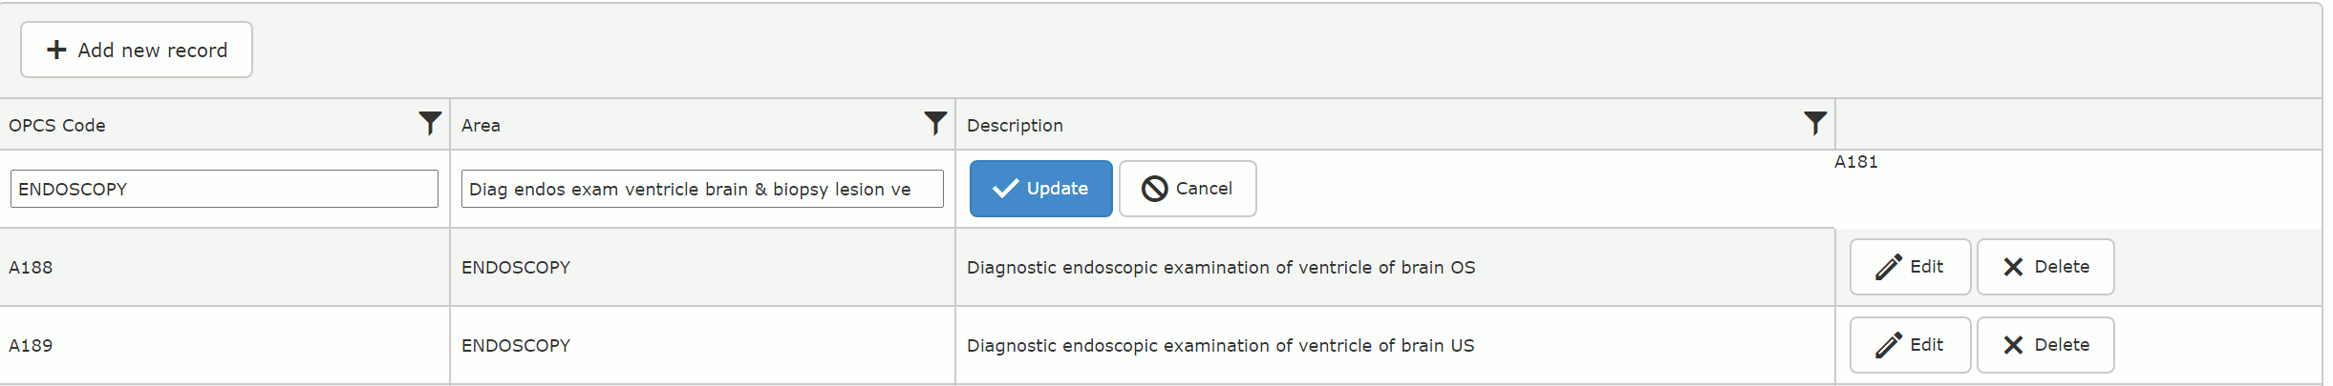Open the OPCS Code column filter

(430, 123)
